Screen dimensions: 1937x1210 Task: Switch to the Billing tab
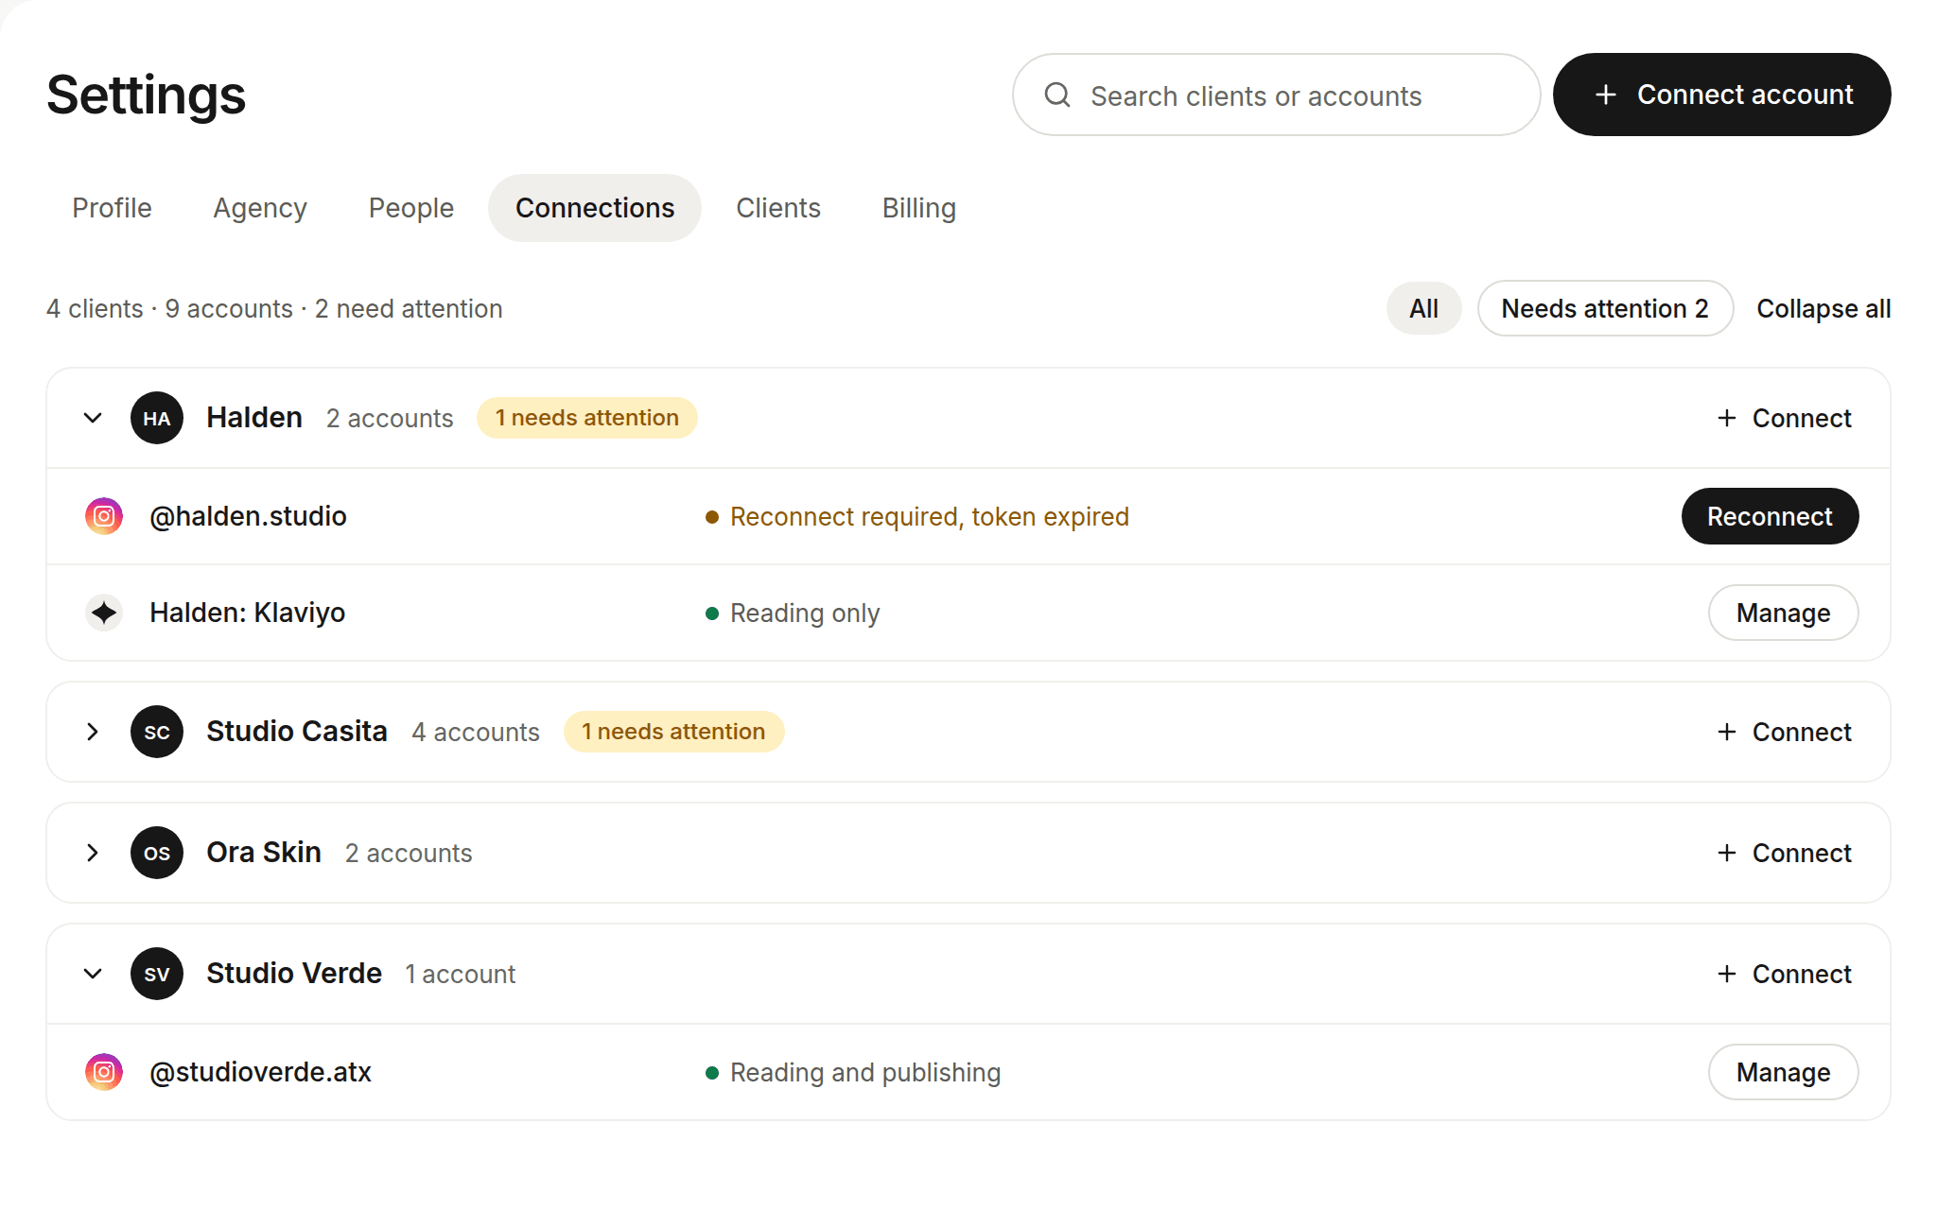click(919, 208)
